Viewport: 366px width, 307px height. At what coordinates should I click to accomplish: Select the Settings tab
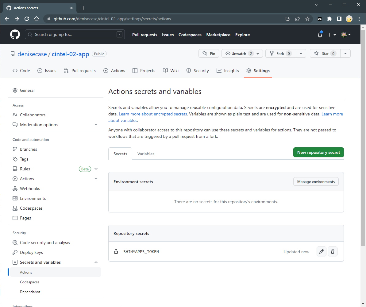pos(258,71)
